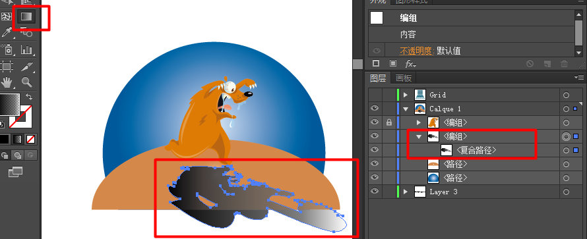Image resolution: width=587 pixels, height=239 pixels.
Task: Collapse the Calque 1 layer
Action: tap(406, 109)
